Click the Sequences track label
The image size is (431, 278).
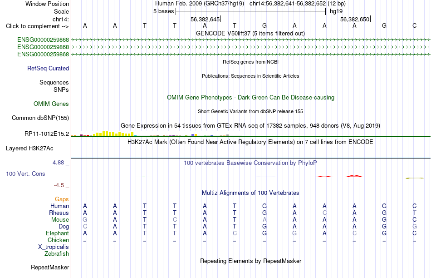click(54, 82)
